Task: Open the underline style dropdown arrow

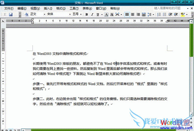Action: [102, 15]
